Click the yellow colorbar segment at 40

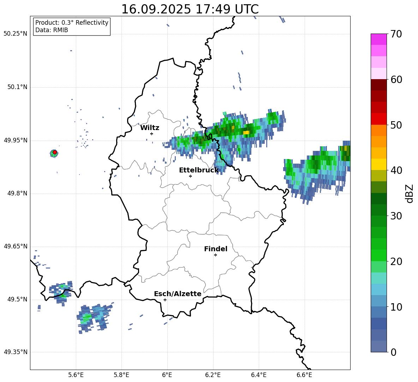click(379, 164)
